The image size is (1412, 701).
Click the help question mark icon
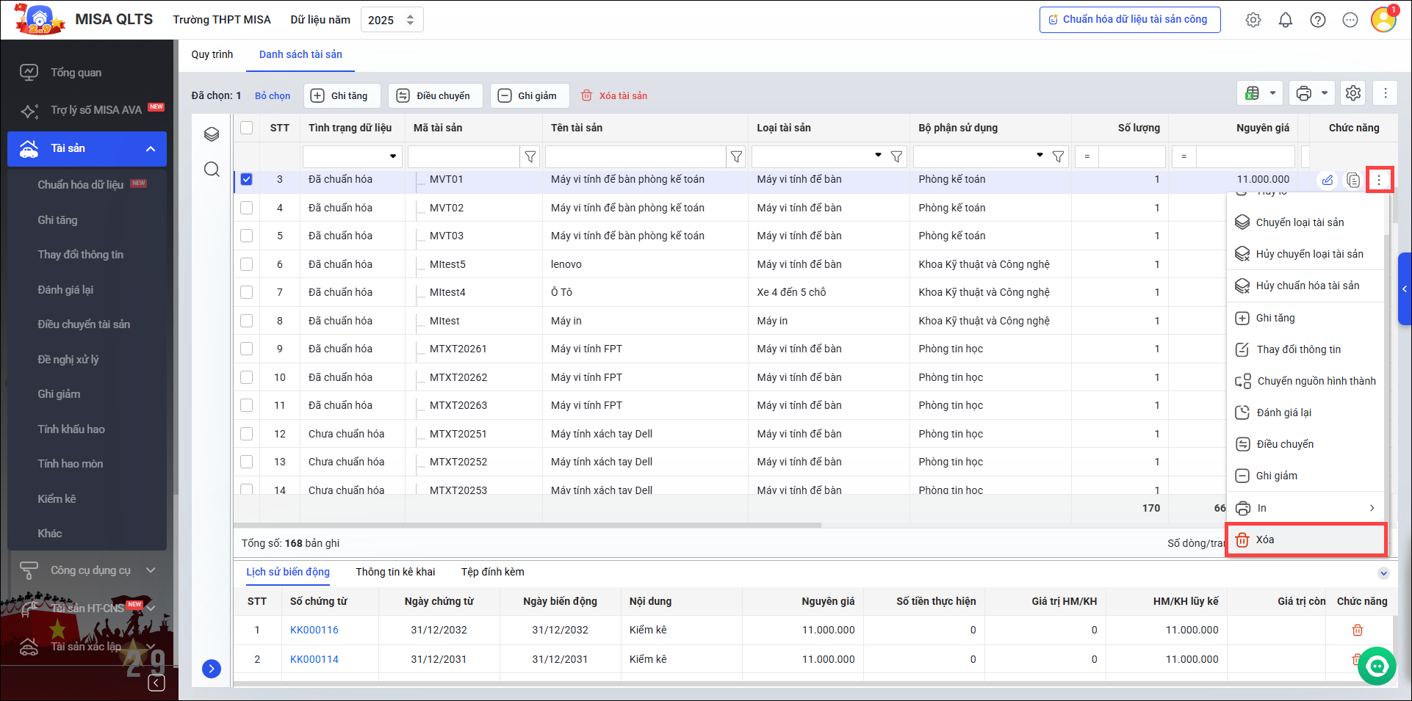(1317, 20)
